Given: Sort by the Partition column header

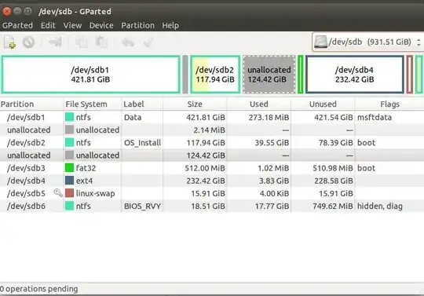Looking at the screenshot, I should click(x=31, y=104).
